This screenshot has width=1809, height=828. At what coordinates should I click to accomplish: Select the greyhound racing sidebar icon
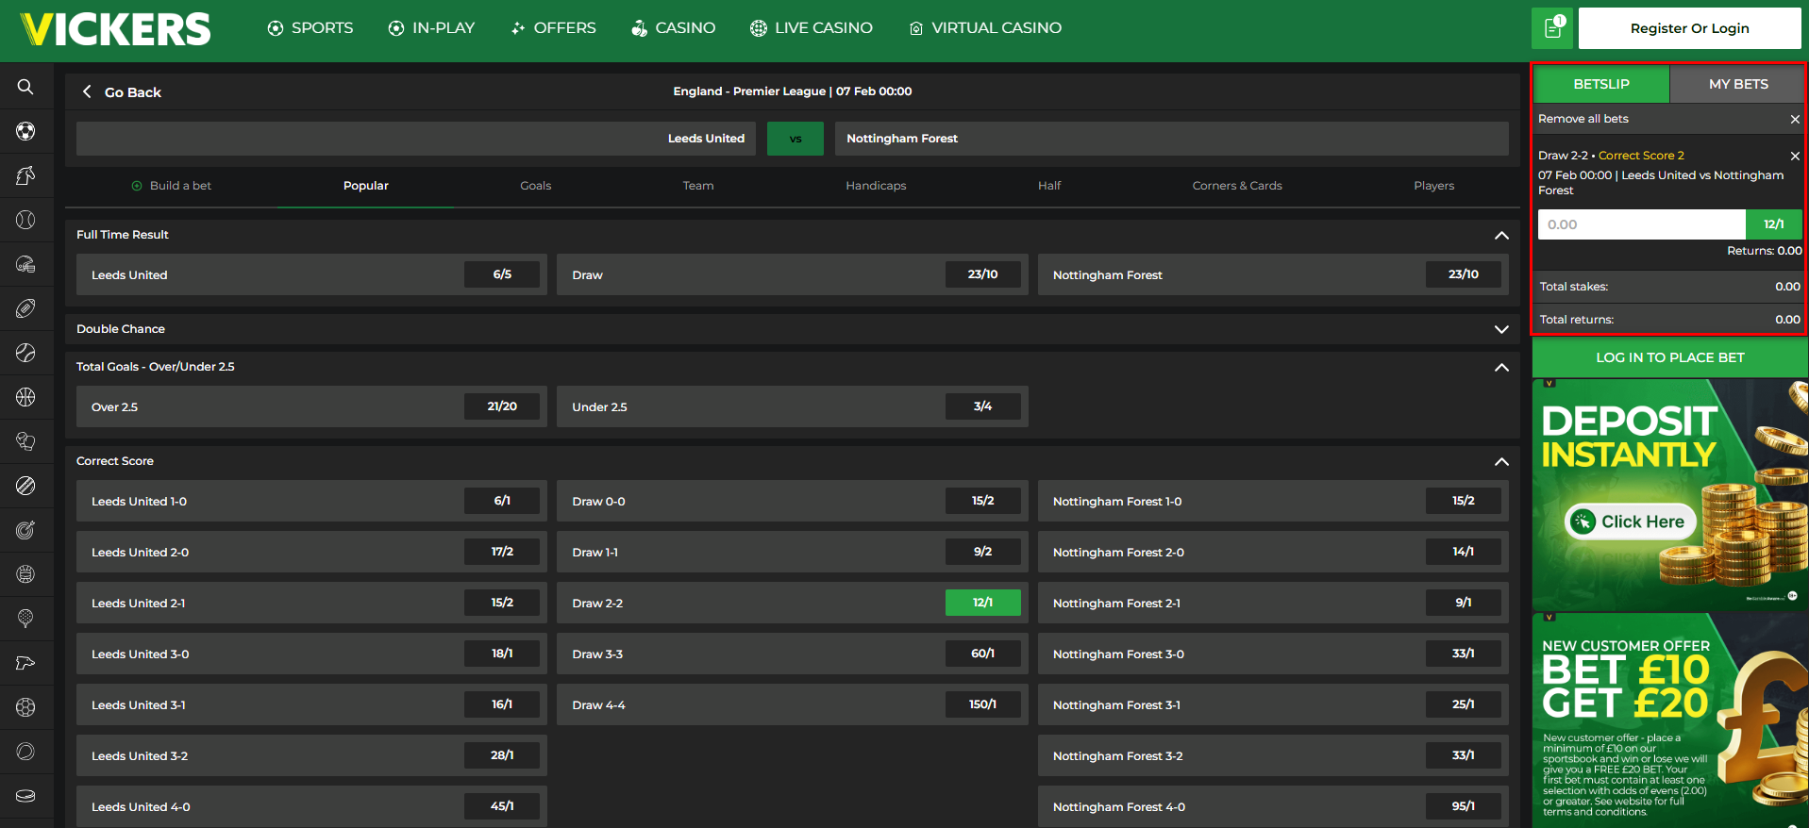25,663
